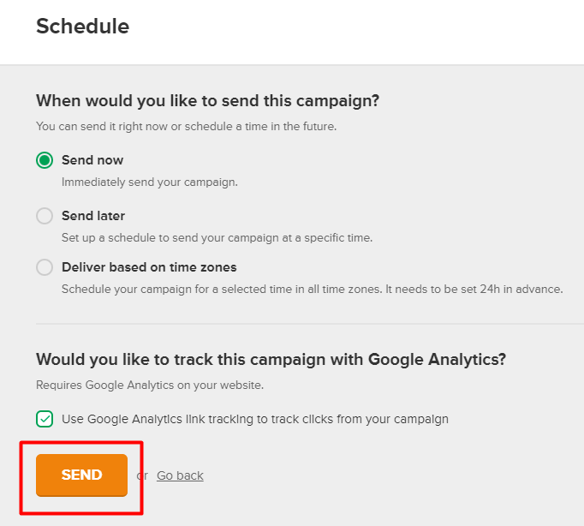Click the "Use Google Analytics link tracking" label
This screenshot has width=584, height=526.
pyautogui.click(x=255, y=419)
